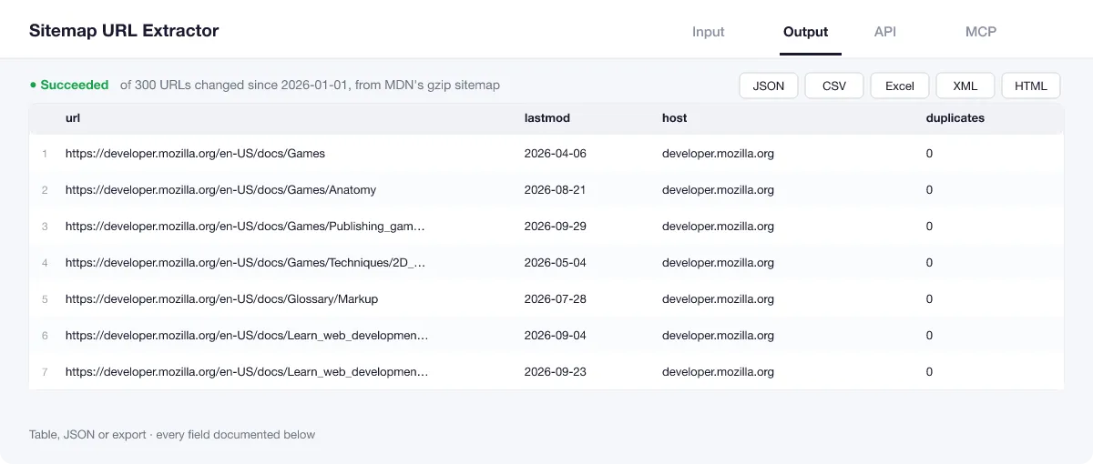Viewport: 1093px width, 464px height.
Task: Select the Games/Techniques/2D_… URL cell
Action: click(246, 263)
